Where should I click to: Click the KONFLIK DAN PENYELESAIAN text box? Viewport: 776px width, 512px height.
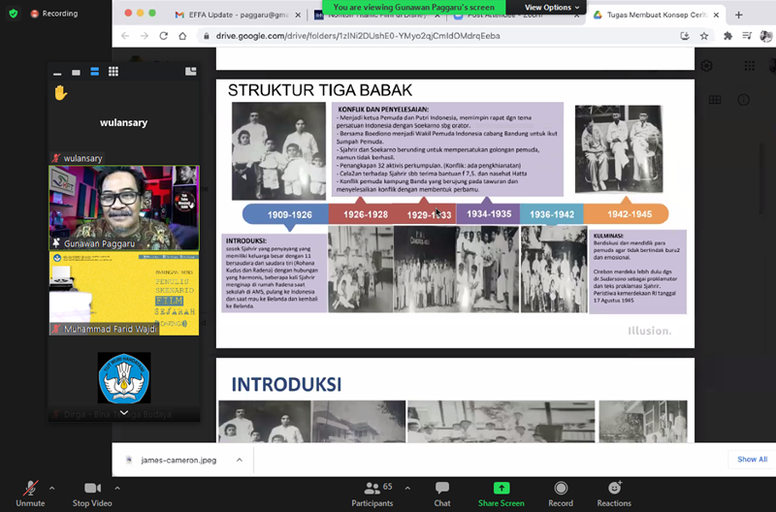click(x=447, y=149)
